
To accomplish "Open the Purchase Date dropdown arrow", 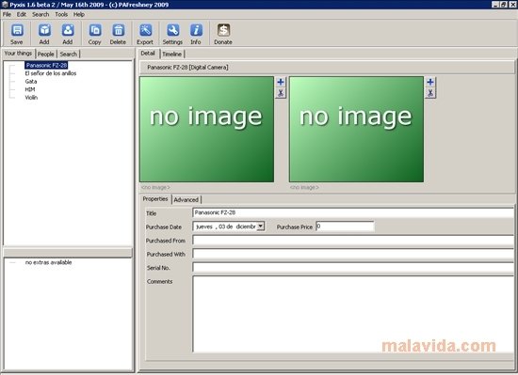I will coord(261,227).
